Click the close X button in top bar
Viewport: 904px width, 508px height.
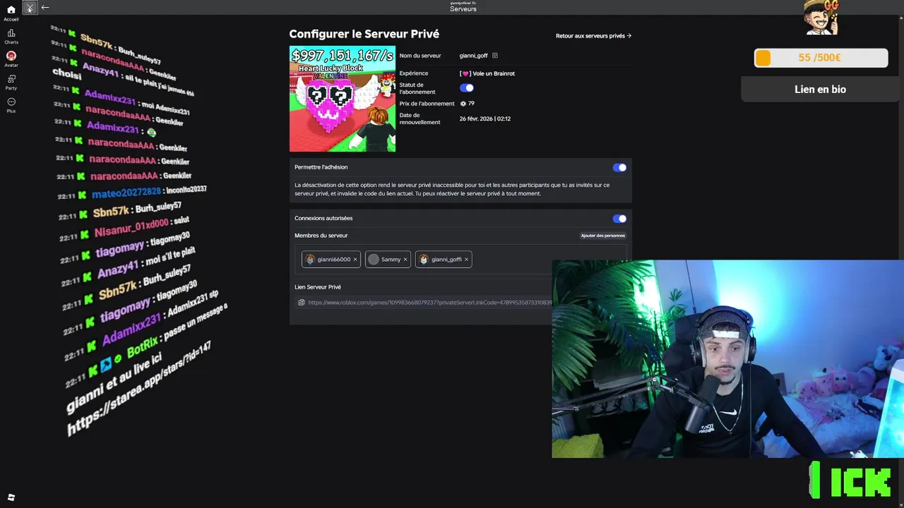click(x=30, y=8)
